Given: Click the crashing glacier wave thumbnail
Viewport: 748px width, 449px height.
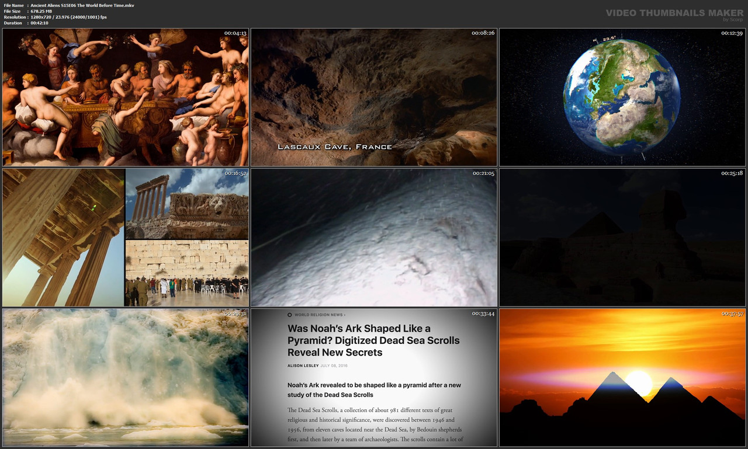Looking at the screenshot, I should (124, 378).
